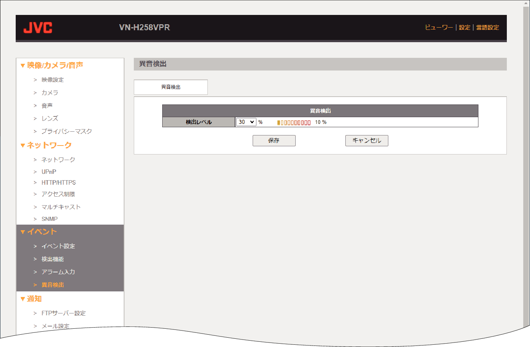Click the 異音検出 table header
The width and height of the screenshot is (530, 347).
(320, 111)
